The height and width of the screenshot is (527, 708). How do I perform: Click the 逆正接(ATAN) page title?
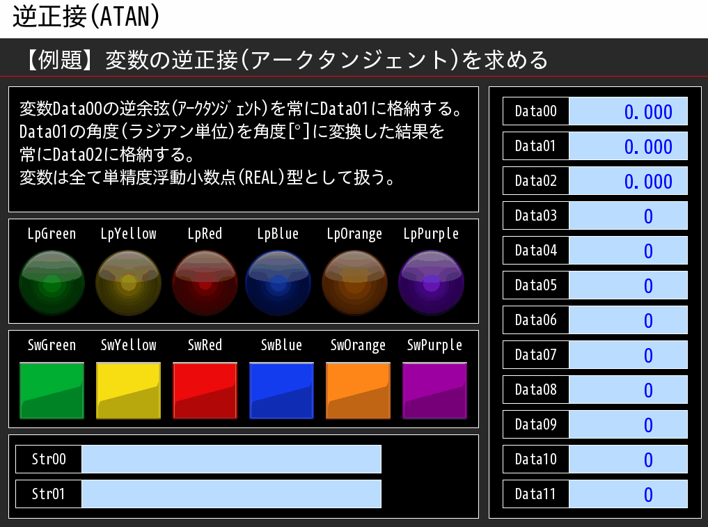coord(86,17)
